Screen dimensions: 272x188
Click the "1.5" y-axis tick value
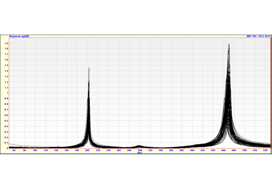7,65
